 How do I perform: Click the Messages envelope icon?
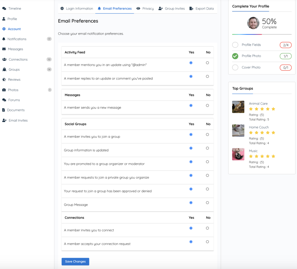click(x=4, y=49)
